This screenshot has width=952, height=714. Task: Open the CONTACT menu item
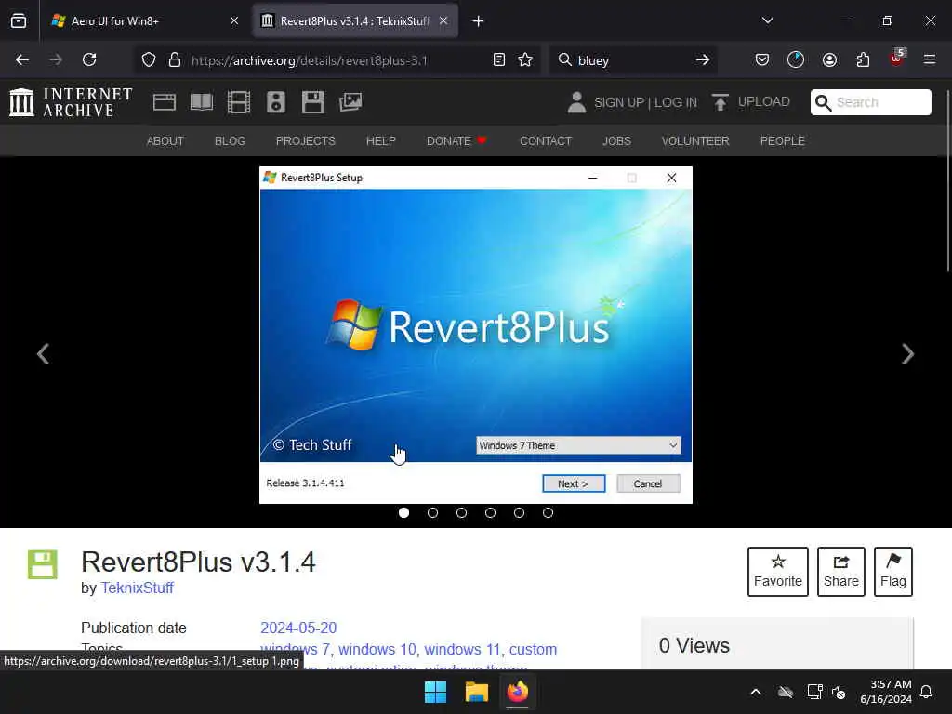pos(545,141)
